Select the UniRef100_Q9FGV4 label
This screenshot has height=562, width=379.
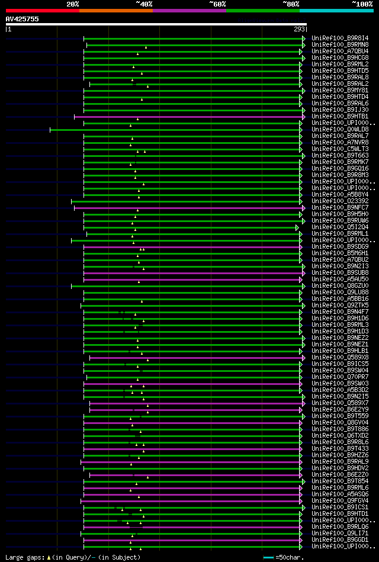point(341,501)
